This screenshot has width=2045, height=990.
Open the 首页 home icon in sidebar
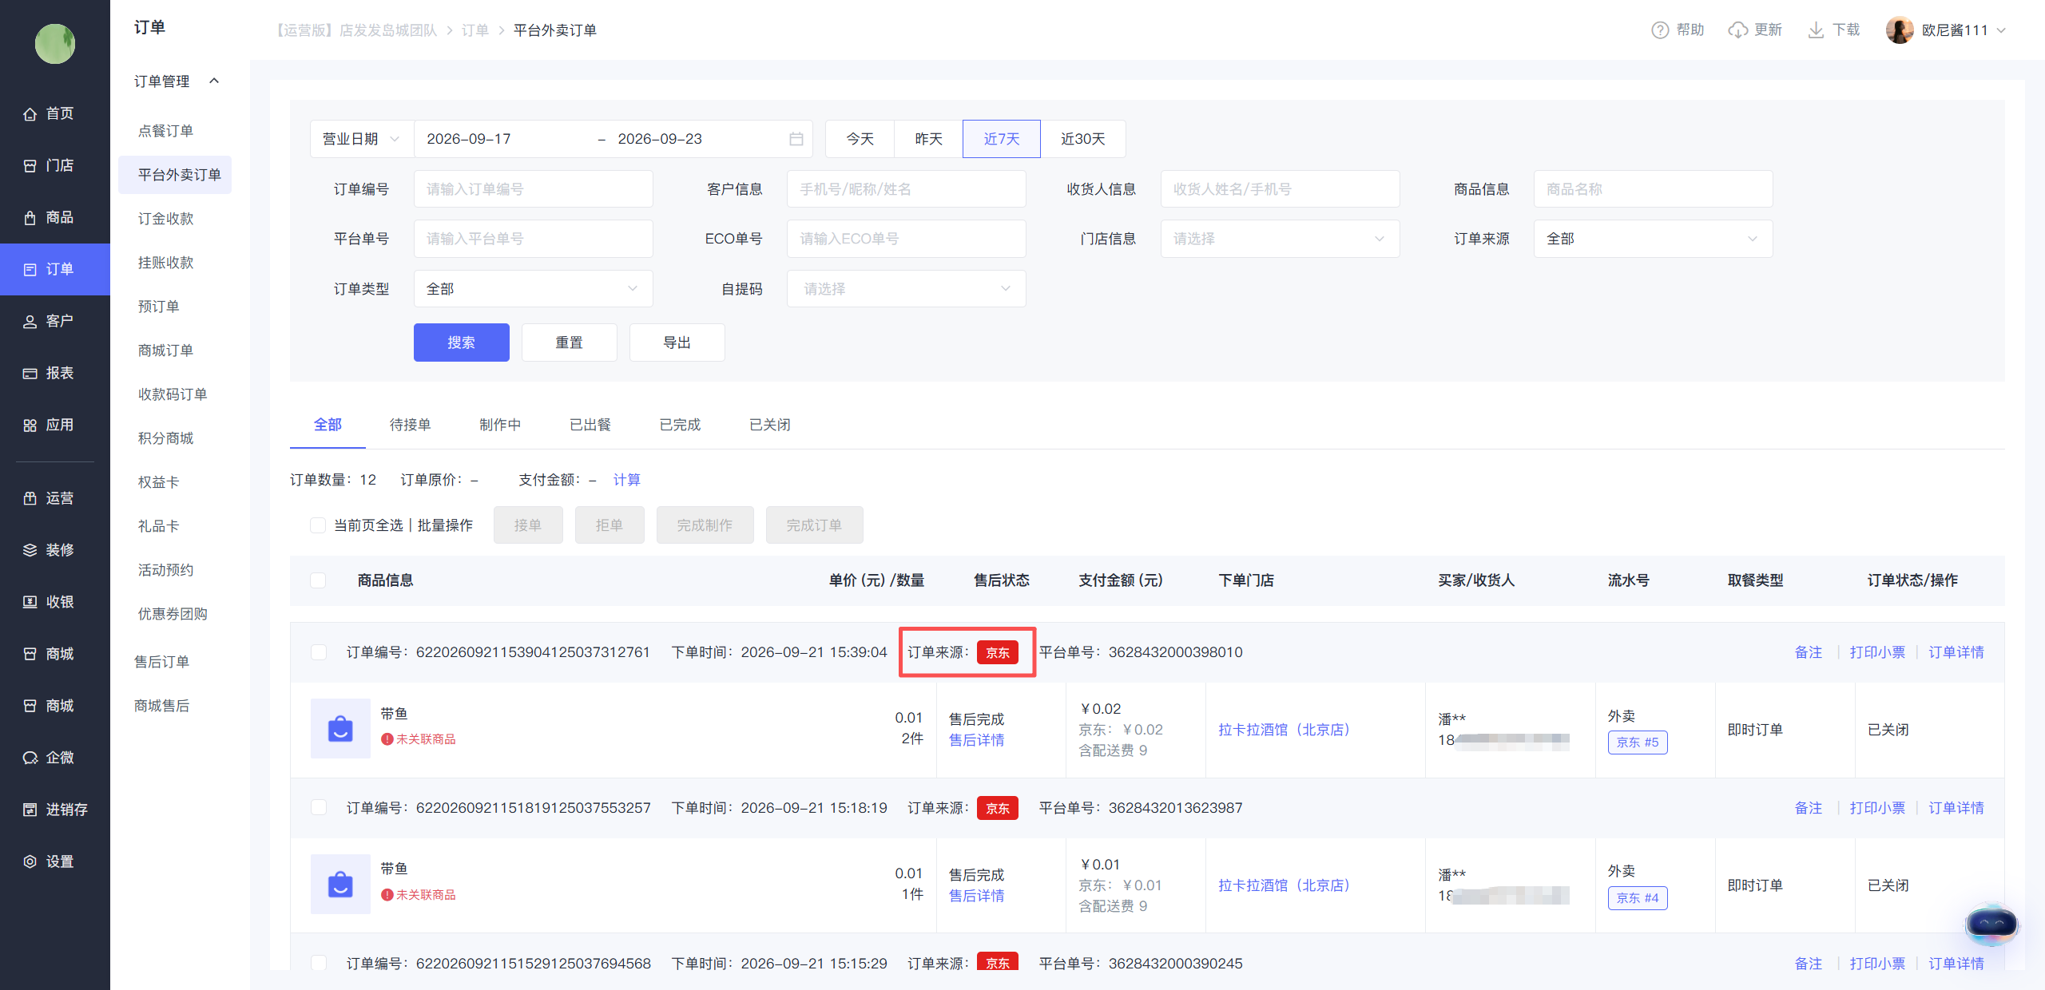coord(30,113)
